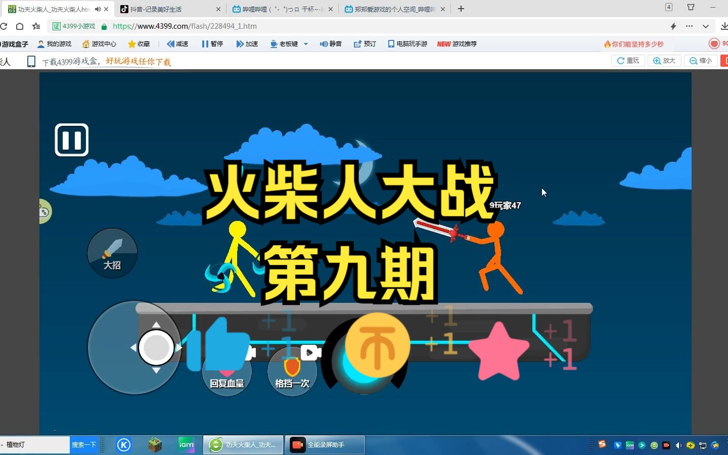Image resolution: width=728 pixels, height=455 pixels.
Task: Open the skin shirt icon in title bar
Action: (x=691, y=7)
